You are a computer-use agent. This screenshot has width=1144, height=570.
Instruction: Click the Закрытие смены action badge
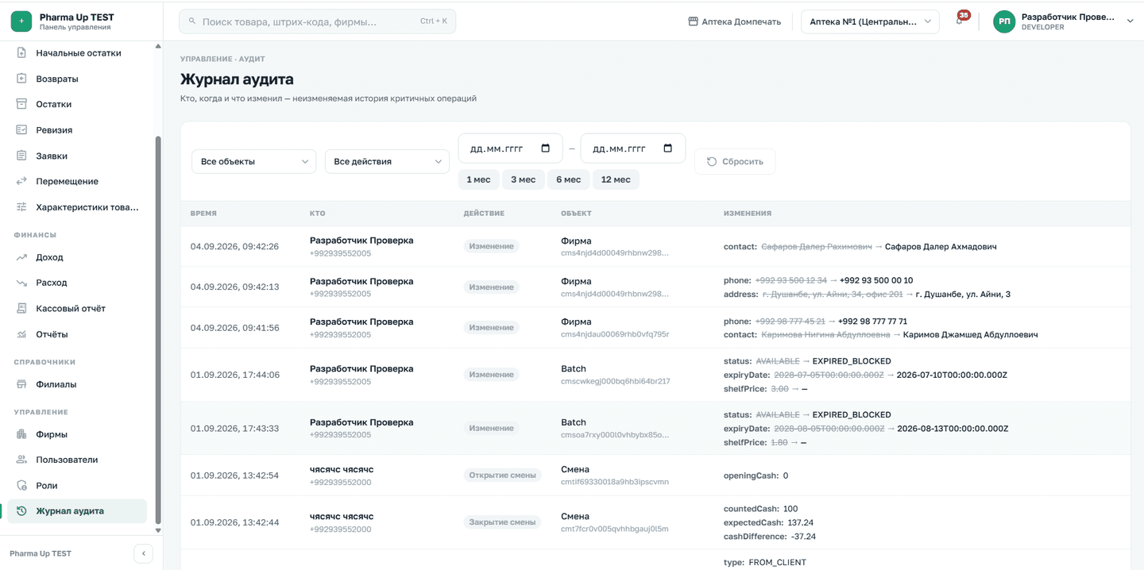click(502, 522)
